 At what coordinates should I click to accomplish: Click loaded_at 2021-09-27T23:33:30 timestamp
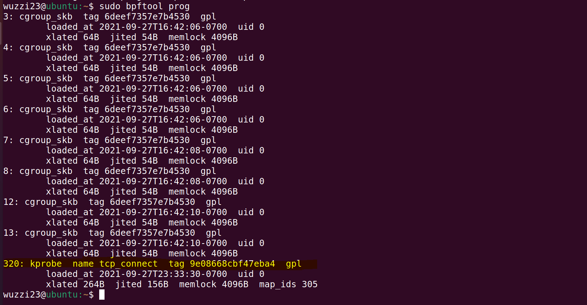coord(137,274)
